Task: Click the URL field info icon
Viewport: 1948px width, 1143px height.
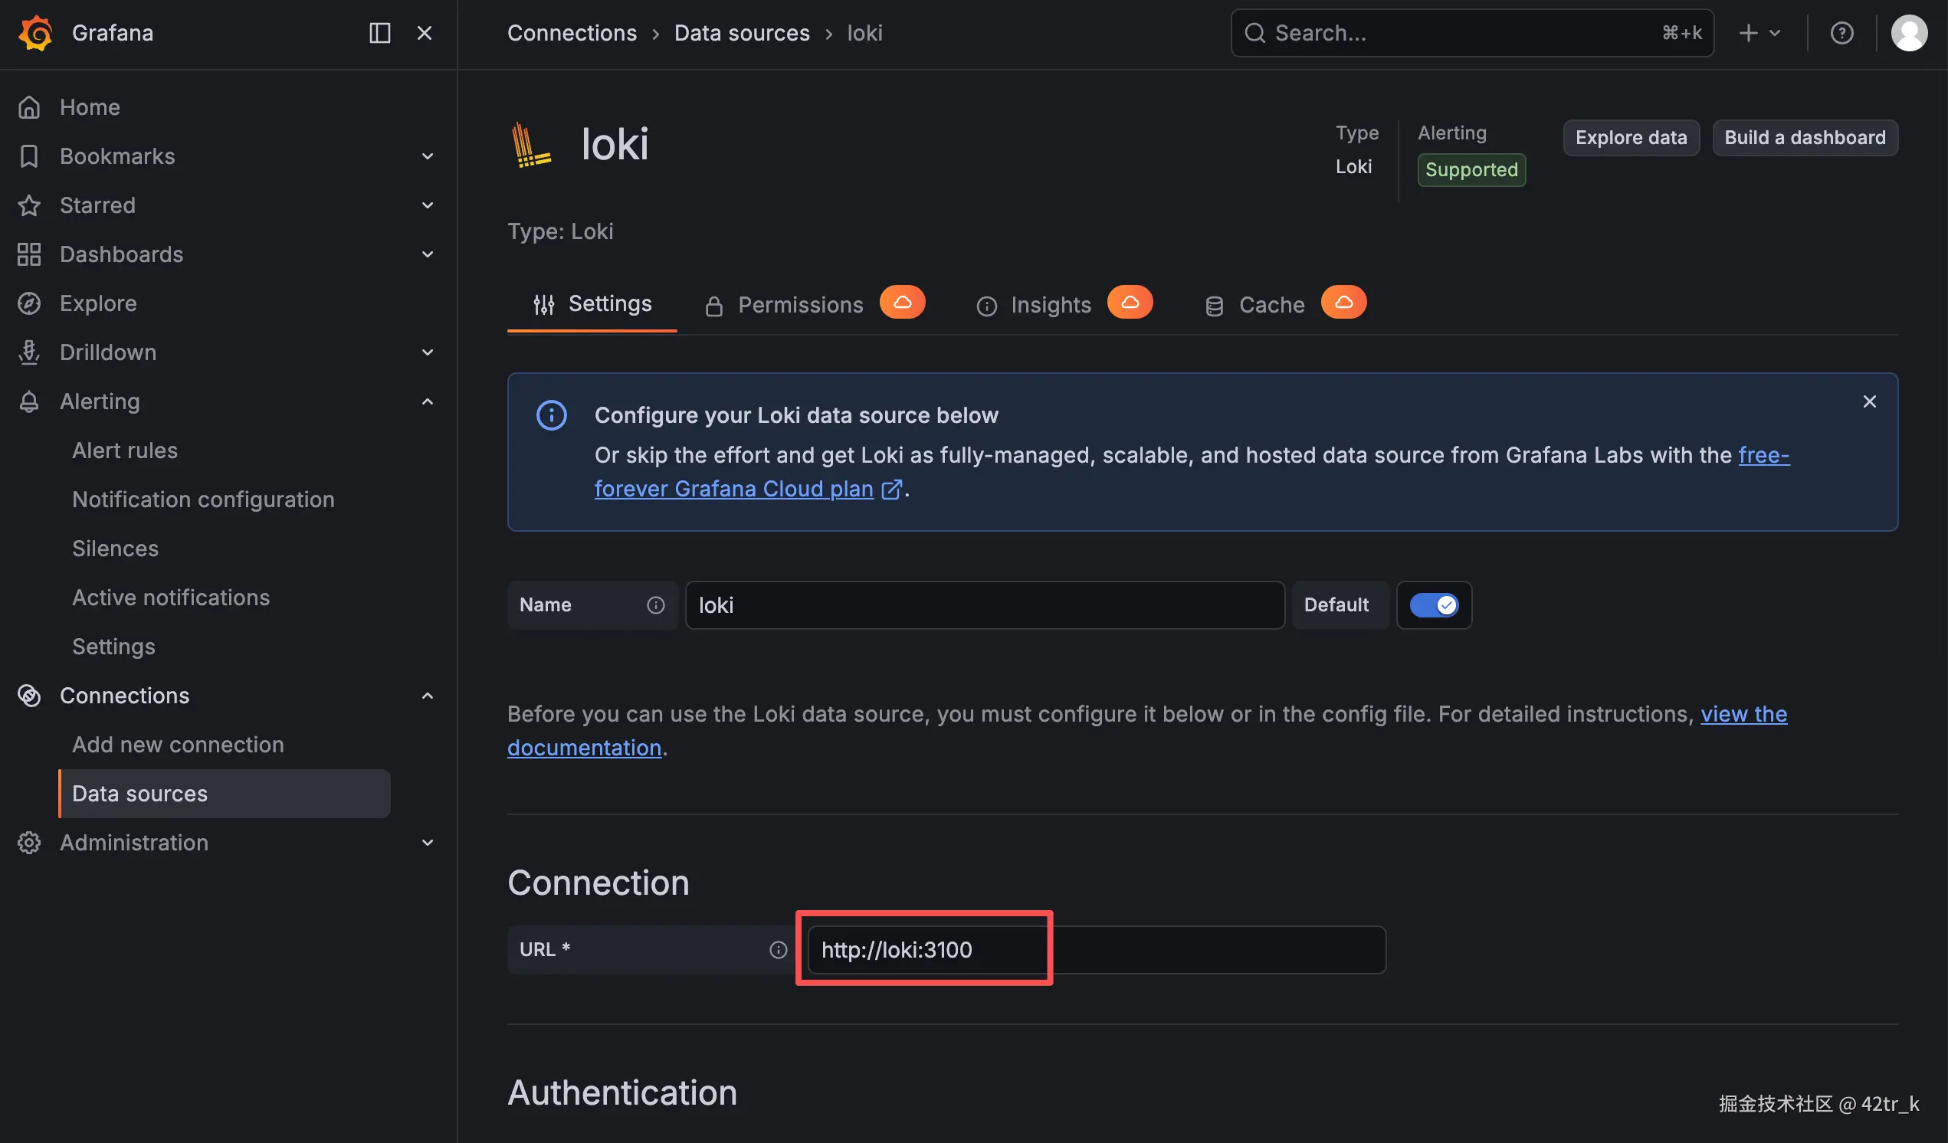Action: pyautogui.click(x=778, y=950)
